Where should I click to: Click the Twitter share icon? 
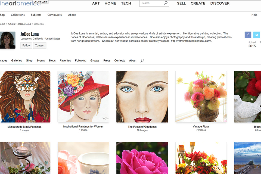[x=256, y=35]
